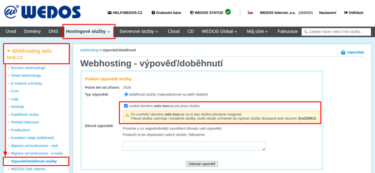The image size is (375, 173).
Task: Open Migrace od konkurence - e-maily
Action: tap(37, 153)
